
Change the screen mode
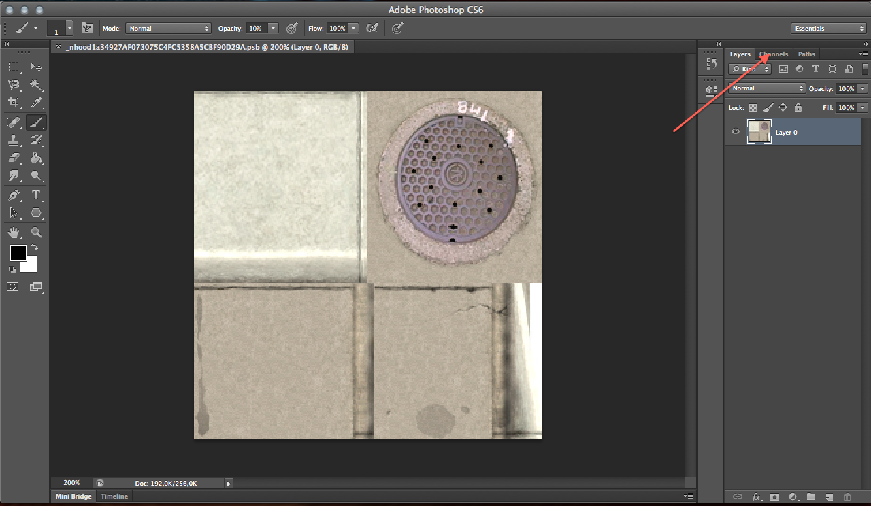tap(36, 287)
